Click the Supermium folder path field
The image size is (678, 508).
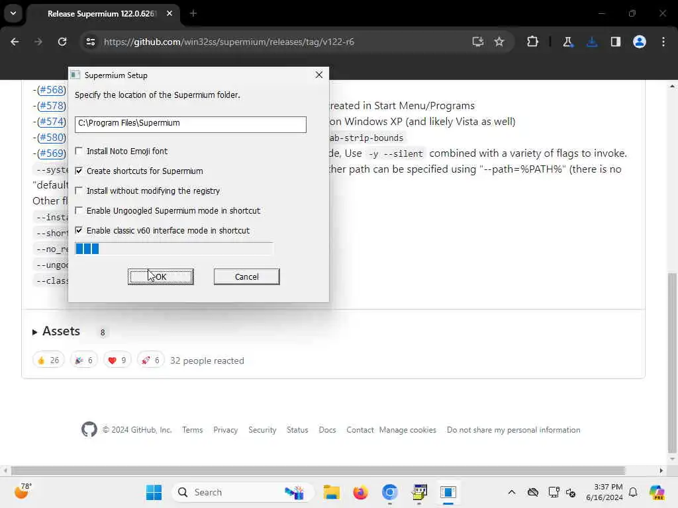(x=190, y=124)
